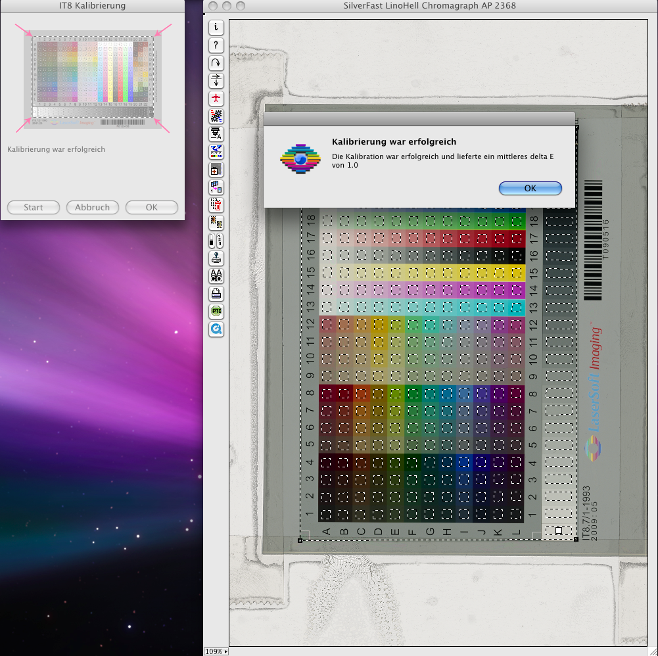Screen dimensions: 658x656
Task: Open the AACO tool icon
Action: [216, 276]
